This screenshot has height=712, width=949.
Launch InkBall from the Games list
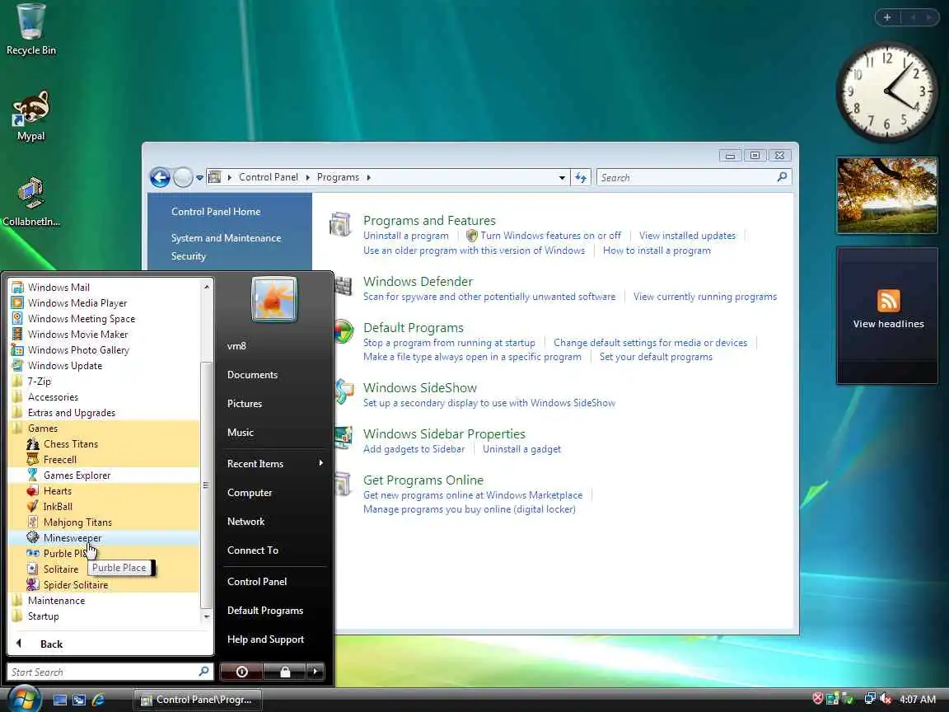point(58,507)
